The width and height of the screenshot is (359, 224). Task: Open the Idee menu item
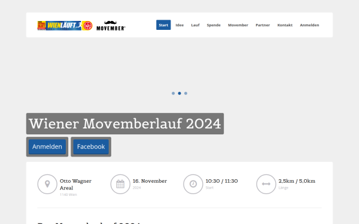click(180, 25)
